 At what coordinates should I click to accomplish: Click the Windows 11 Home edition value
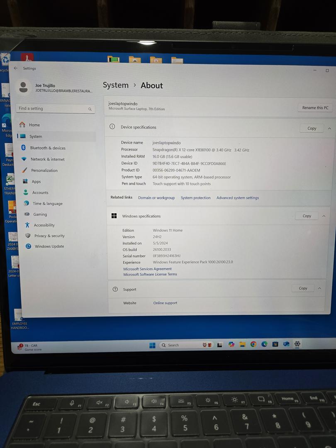[x=168, y=230]
